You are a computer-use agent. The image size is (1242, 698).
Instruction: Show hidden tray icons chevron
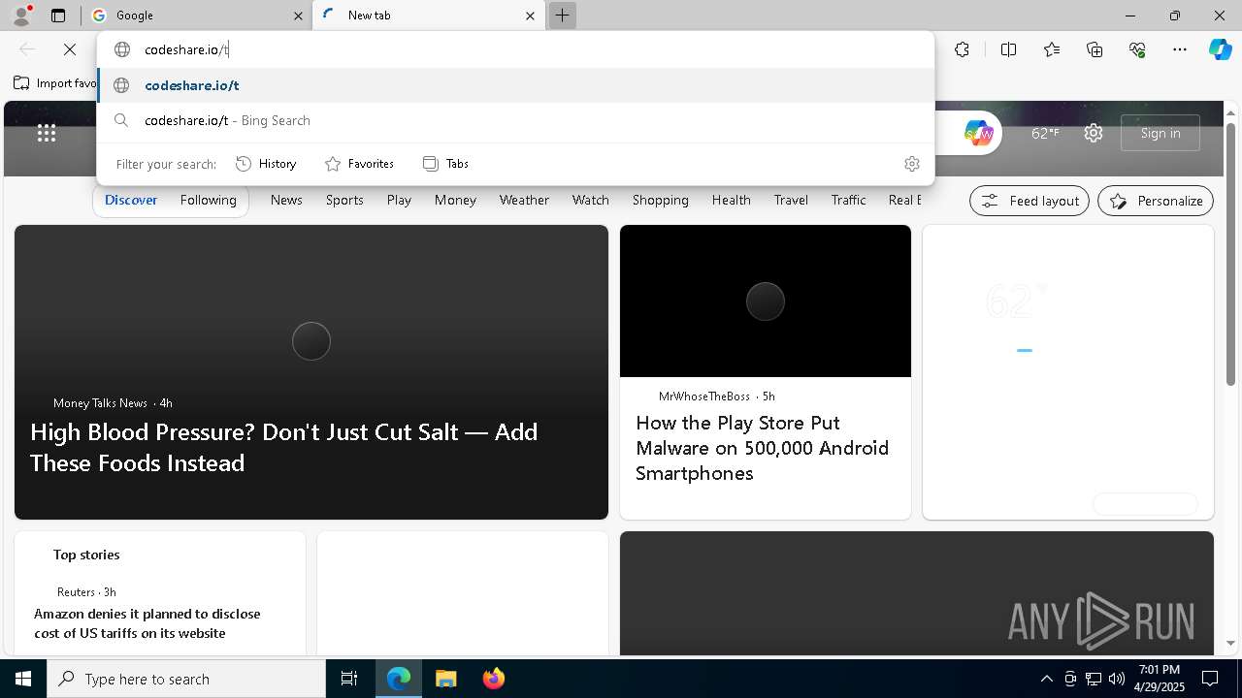point(1046,679)
